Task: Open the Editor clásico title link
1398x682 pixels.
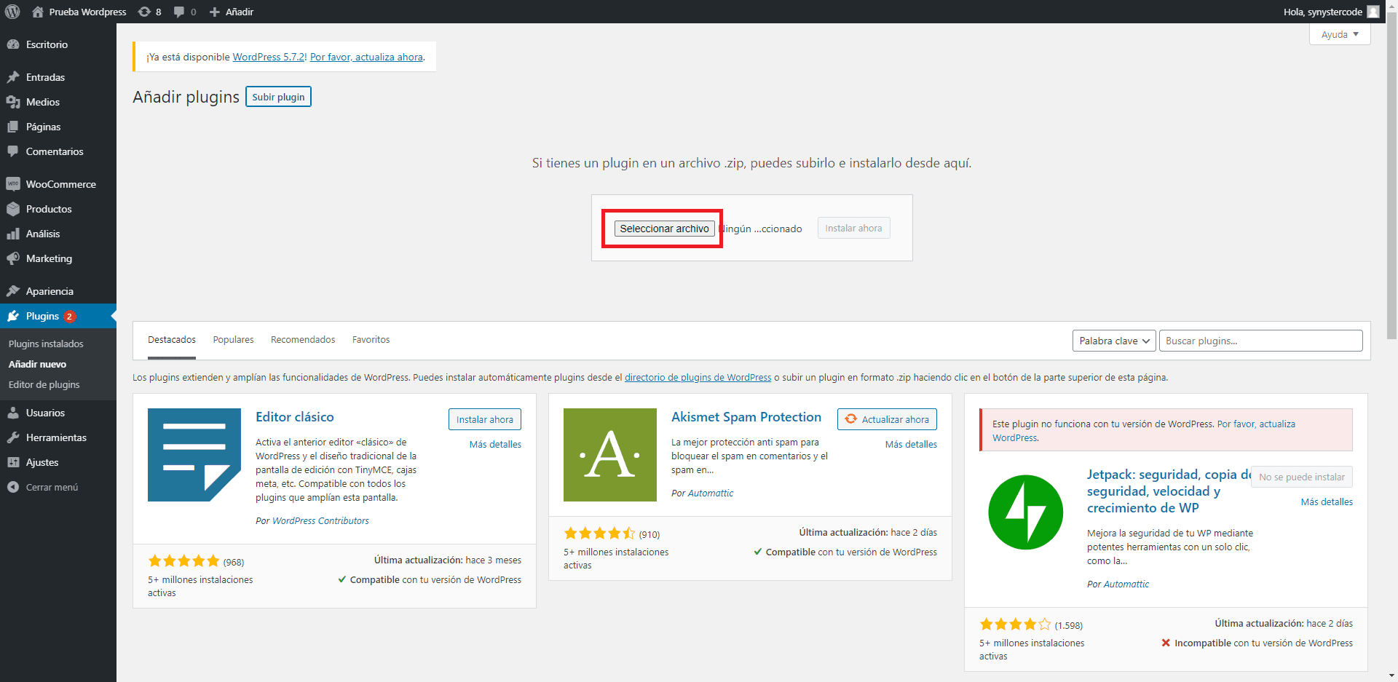Action: click(x=295, y=417)
